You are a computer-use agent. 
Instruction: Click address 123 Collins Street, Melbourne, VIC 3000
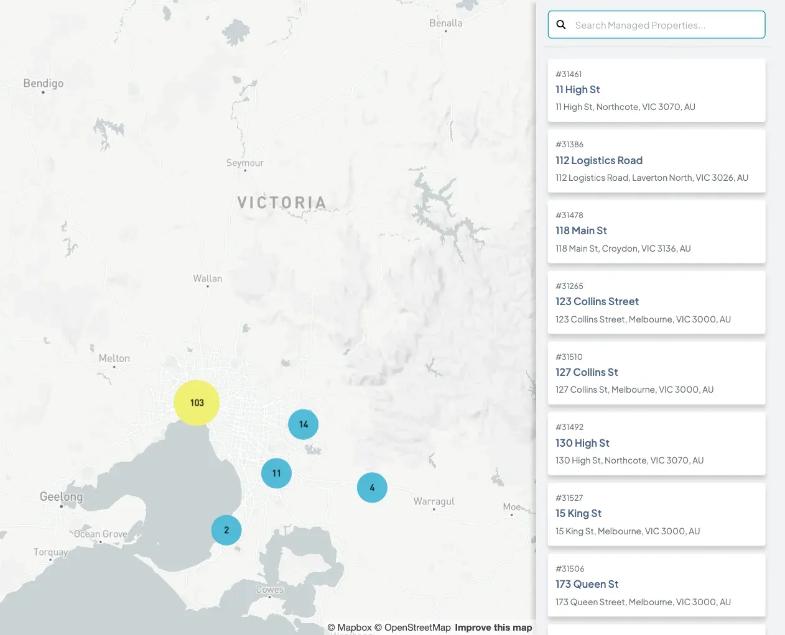click(643, 319)
